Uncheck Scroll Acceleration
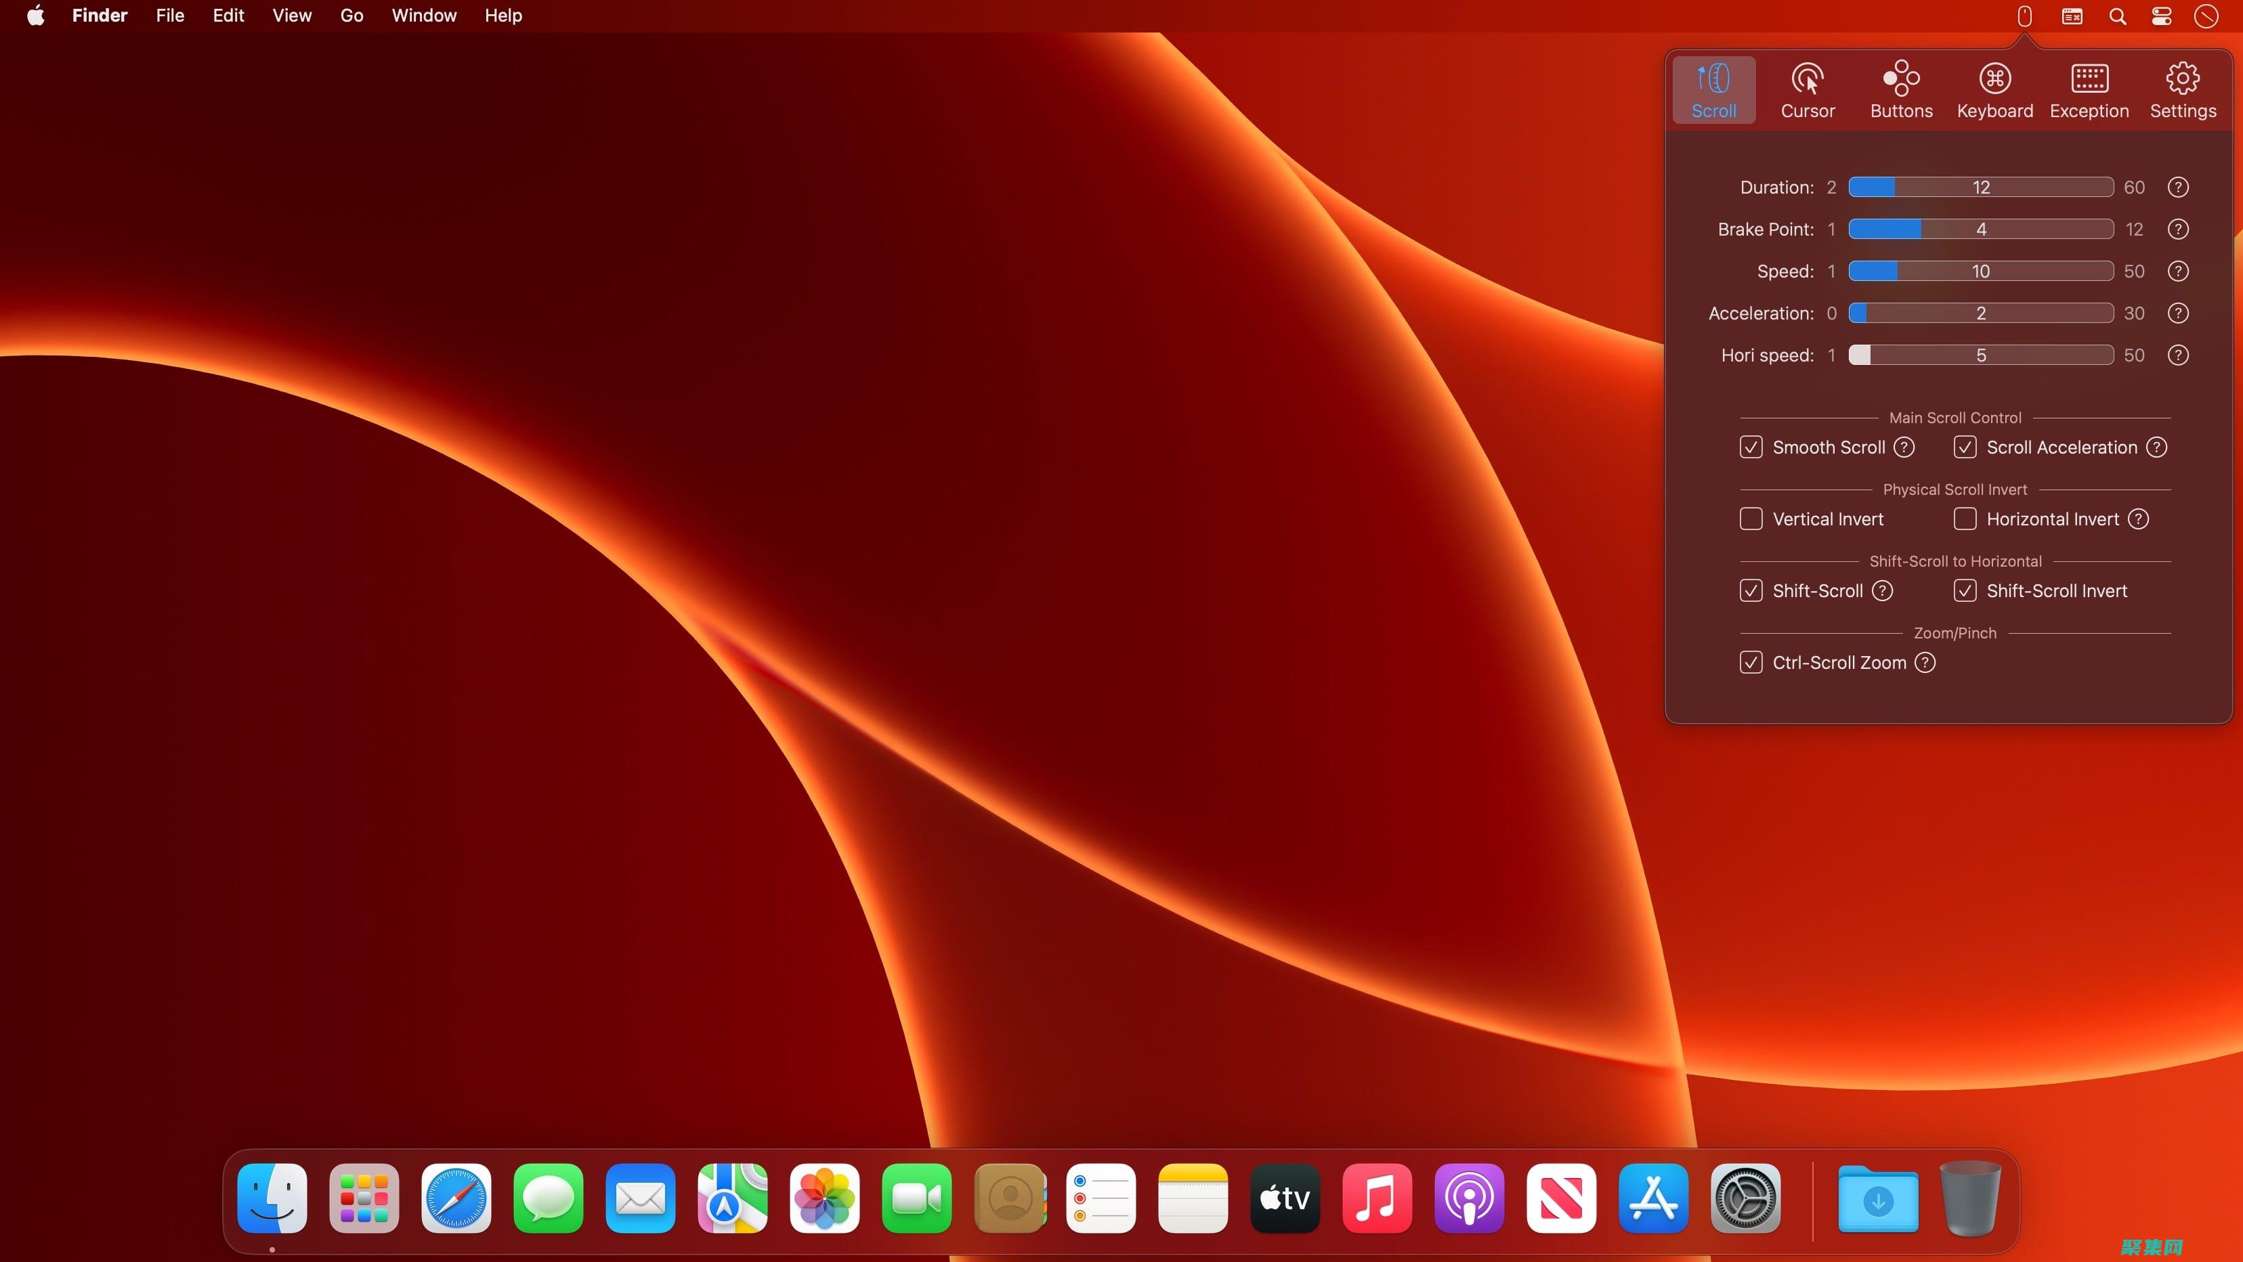Image resolution: width=2243 pixels, height=1262 pixels. (x=1965, y=448)
